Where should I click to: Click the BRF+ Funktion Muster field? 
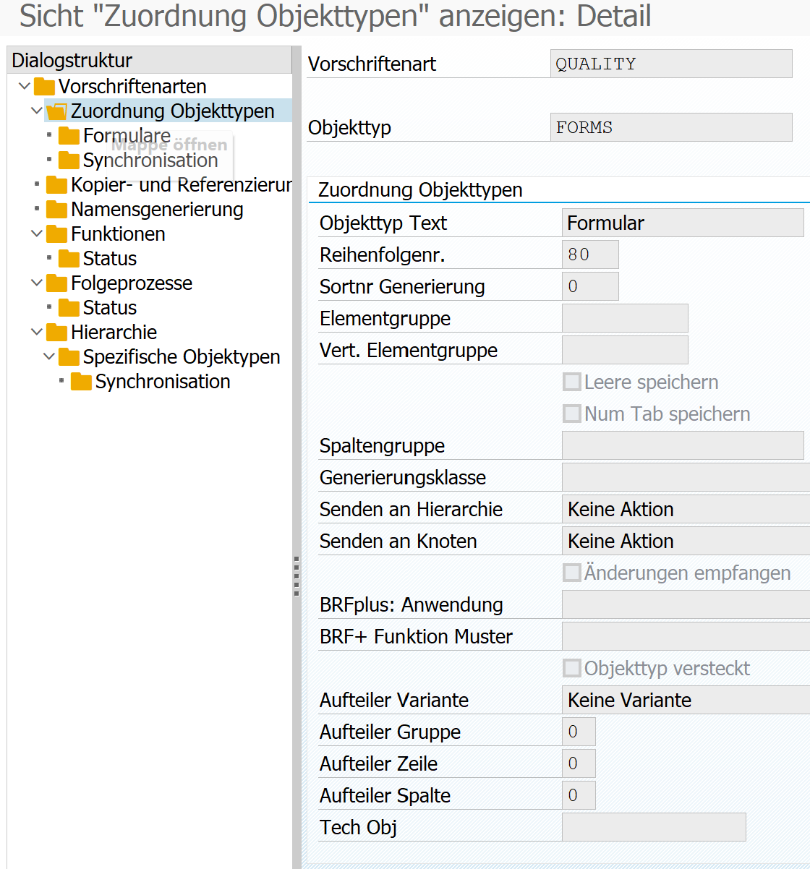click(686, 636)
